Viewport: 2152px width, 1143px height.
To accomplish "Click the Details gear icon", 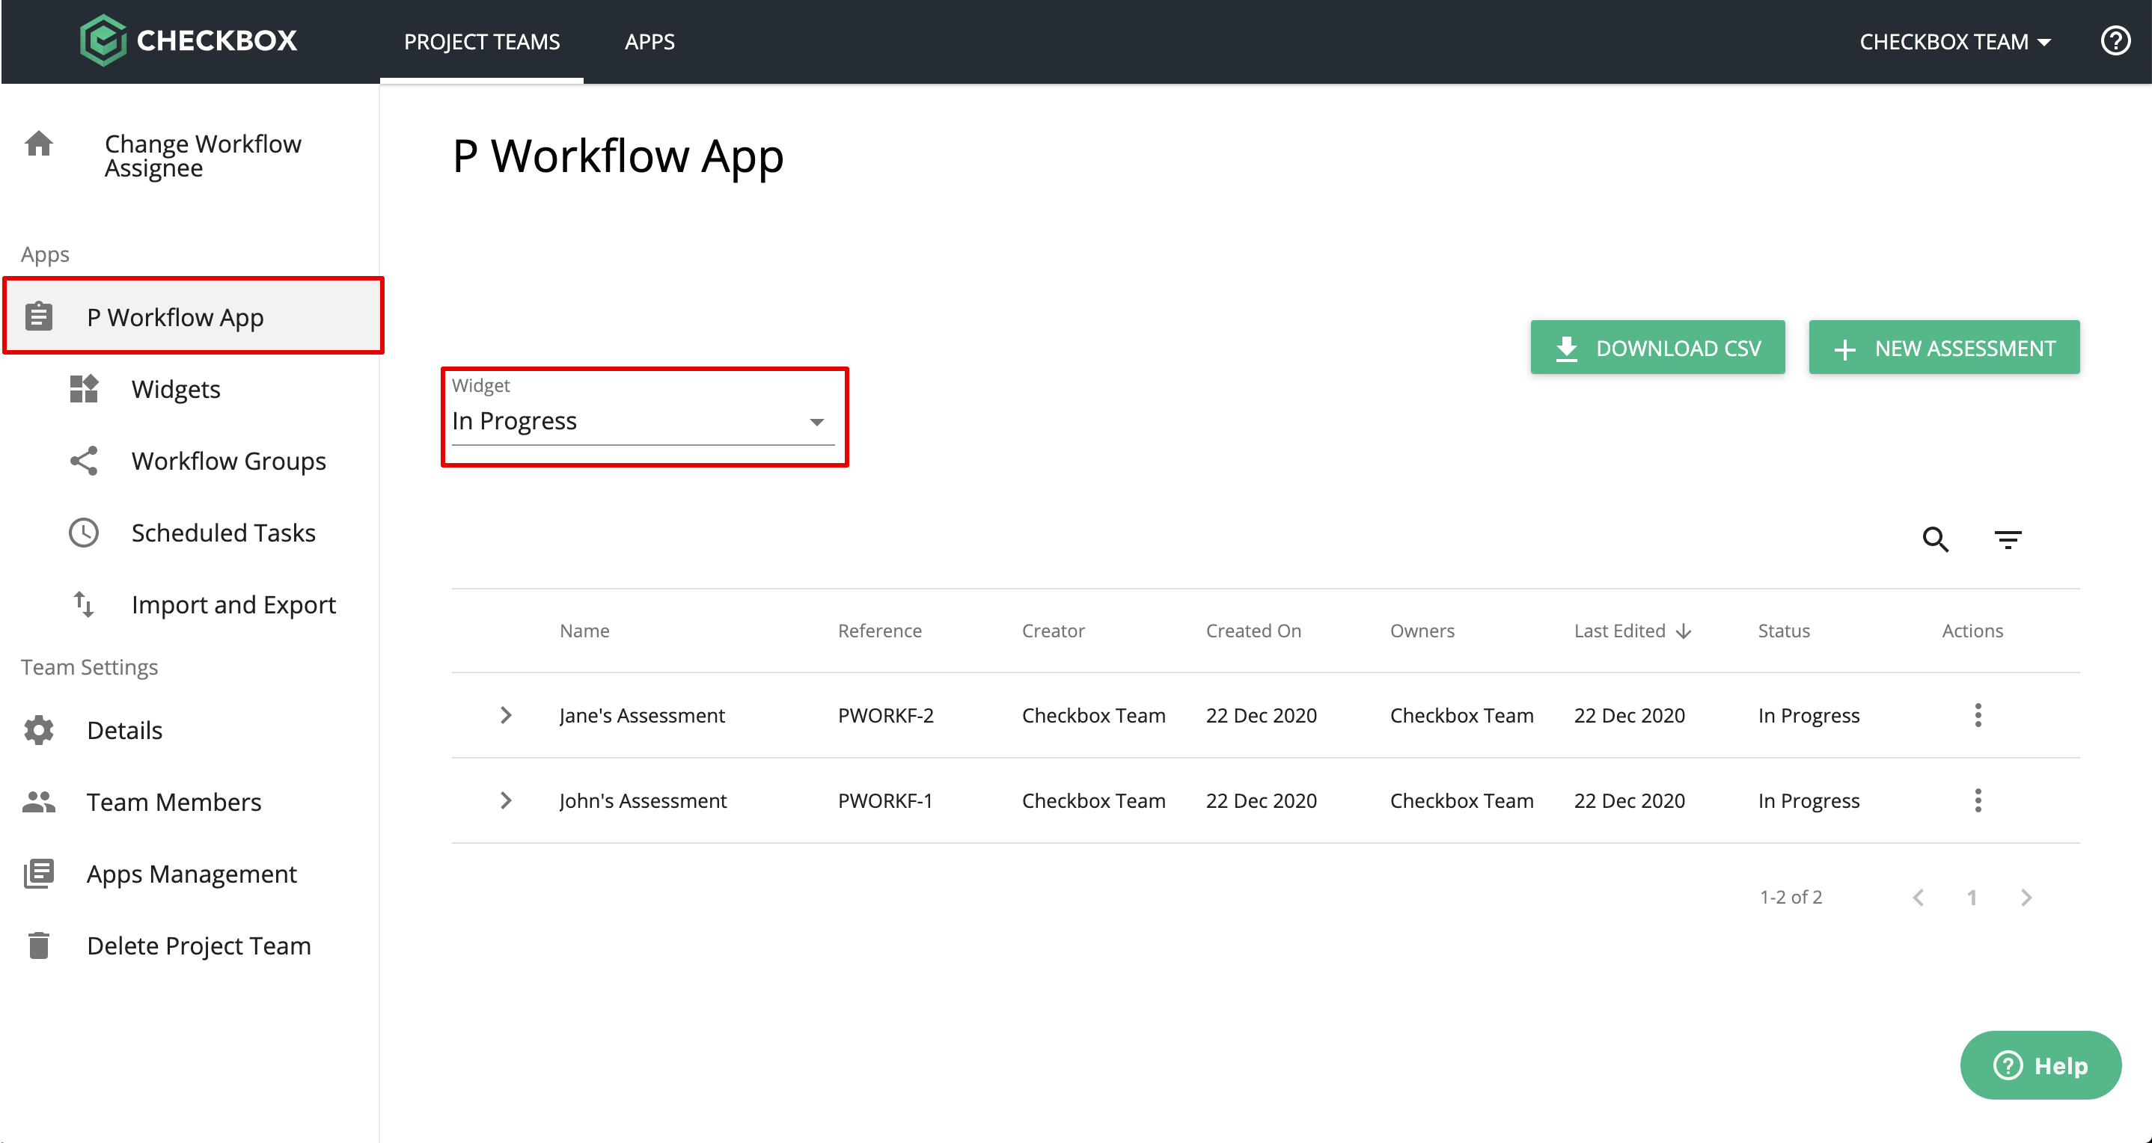I will coord(38,730).
